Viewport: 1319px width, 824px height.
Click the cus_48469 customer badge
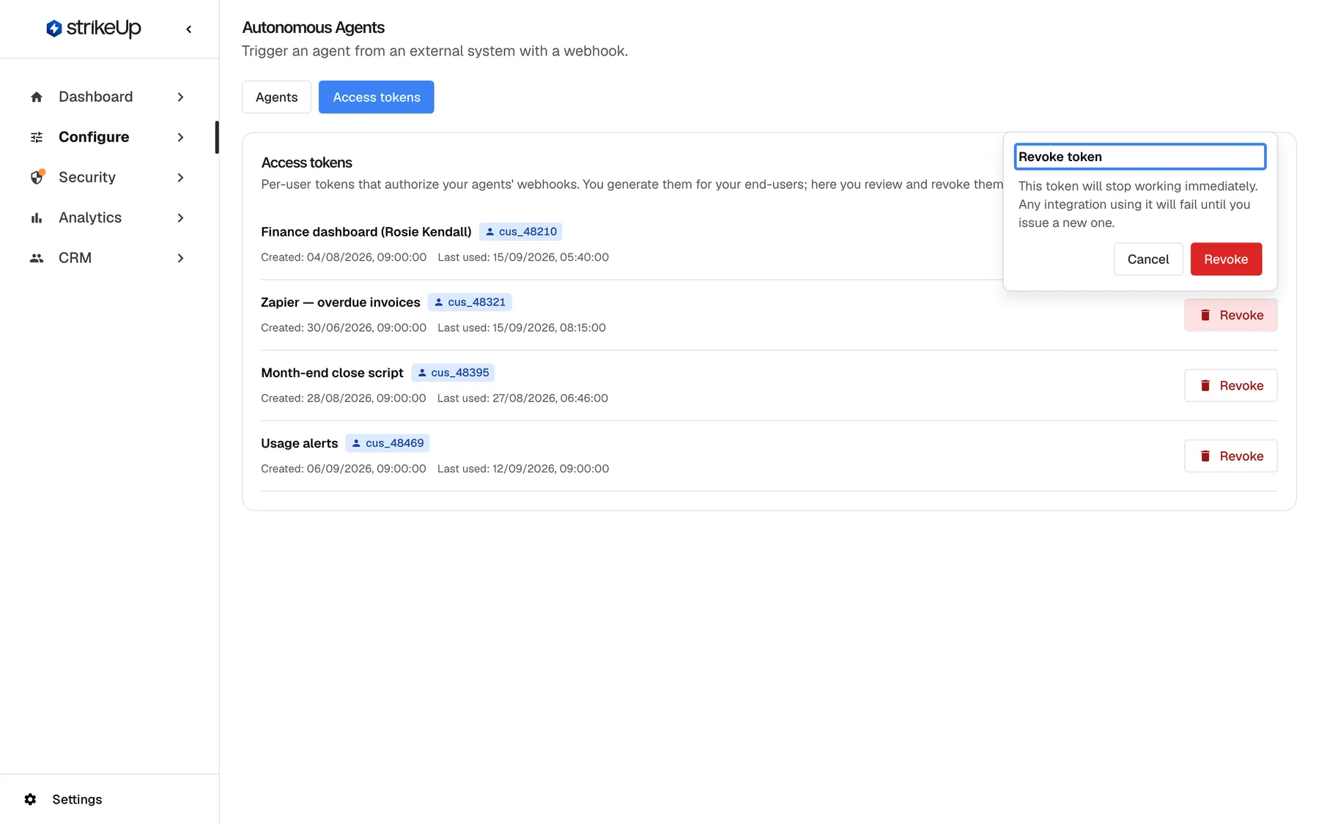click(387, 443)
